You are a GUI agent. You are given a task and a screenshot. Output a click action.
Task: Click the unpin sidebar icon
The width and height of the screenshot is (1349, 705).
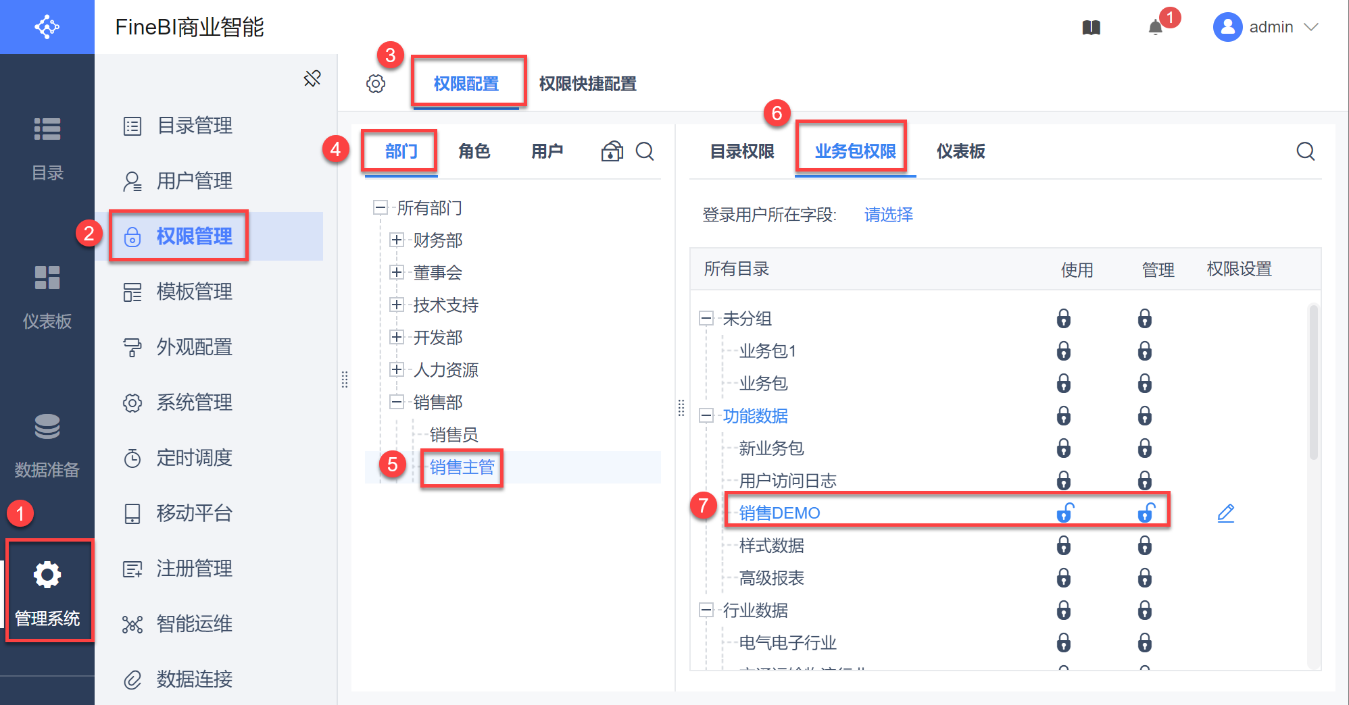click(312, 78)
